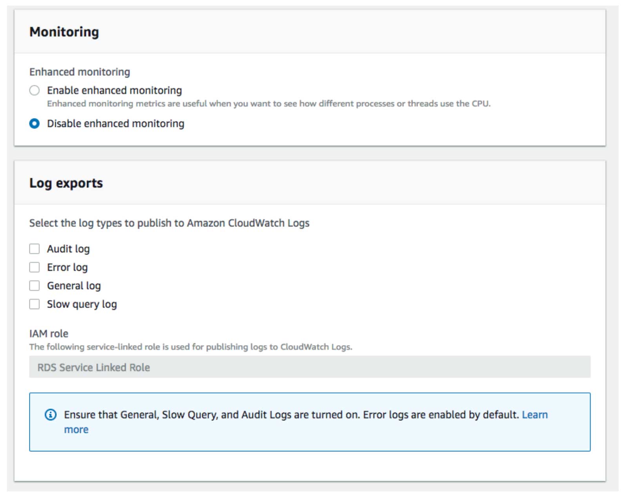The image size is (625, 496).
Task: Click the 'Select the log types' instruction text
Action: (169, 223)
